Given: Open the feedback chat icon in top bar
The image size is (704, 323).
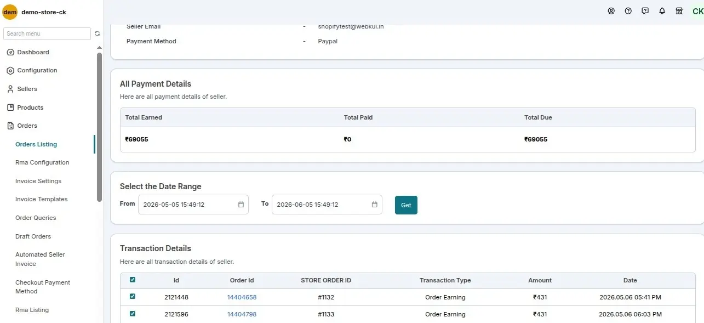Looking at the screenshot, I should [645, 11].
